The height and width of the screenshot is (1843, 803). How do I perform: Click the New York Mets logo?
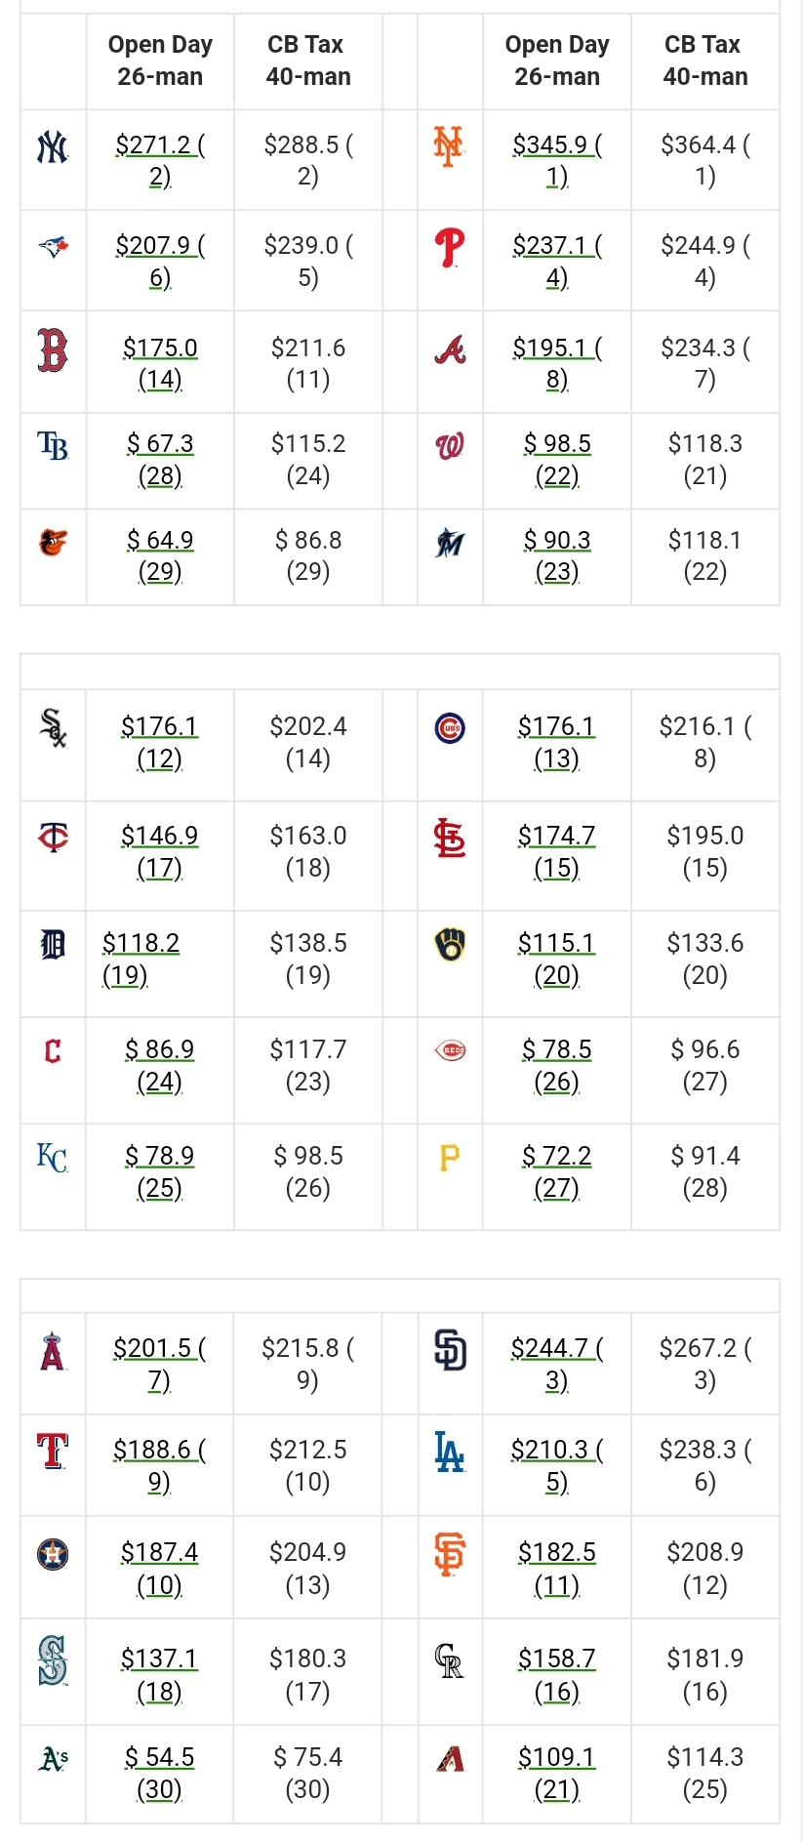click(449, 146)
